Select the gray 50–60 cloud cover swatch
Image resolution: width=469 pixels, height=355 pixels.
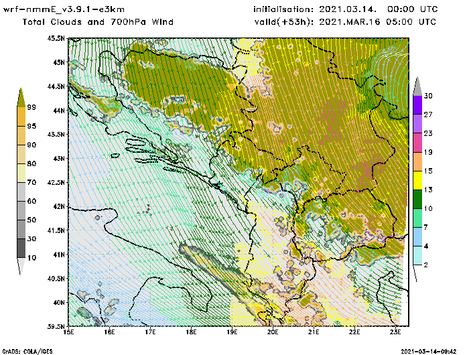point(21,210)
